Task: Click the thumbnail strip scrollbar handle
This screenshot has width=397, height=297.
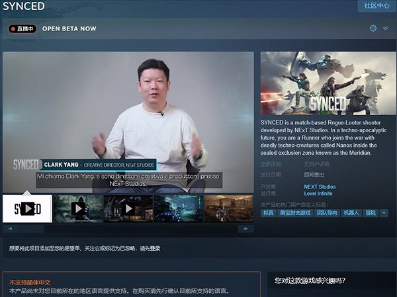Action: point(31,229)
